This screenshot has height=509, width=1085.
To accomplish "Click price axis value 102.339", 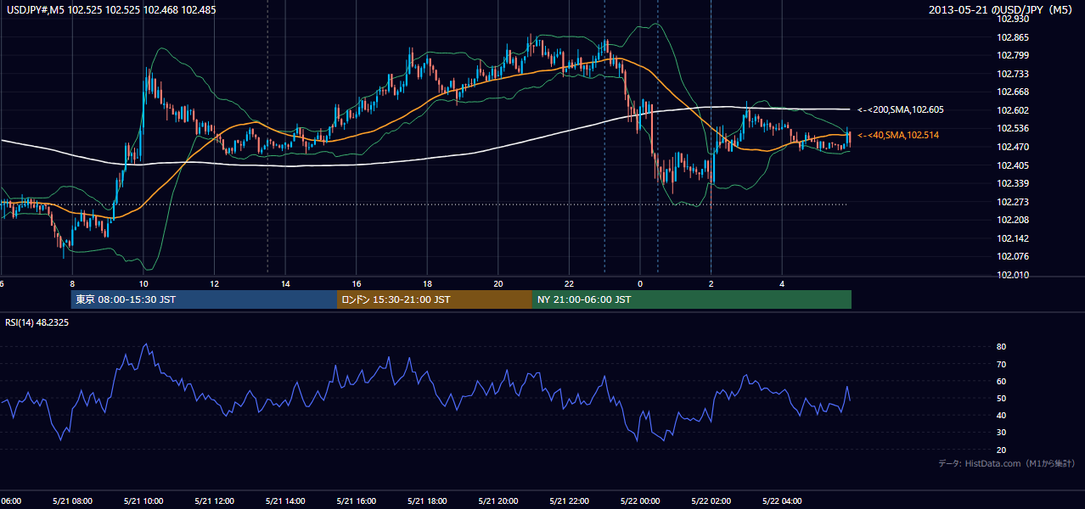I will click(1013, 183).
